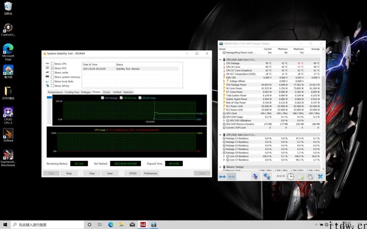This screenshot has height=229, width=367.
Task: Expand the Core C7 Residency row
Action: (x=224, y=160)
